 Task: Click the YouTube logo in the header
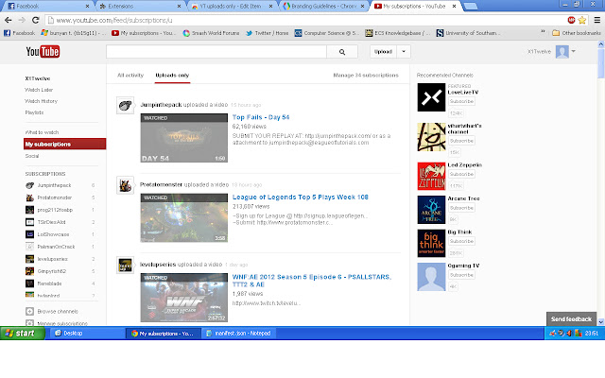(42, 51)
